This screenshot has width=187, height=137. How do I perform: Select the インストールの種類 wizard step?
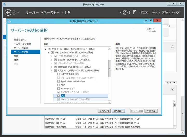pos(22,44)
